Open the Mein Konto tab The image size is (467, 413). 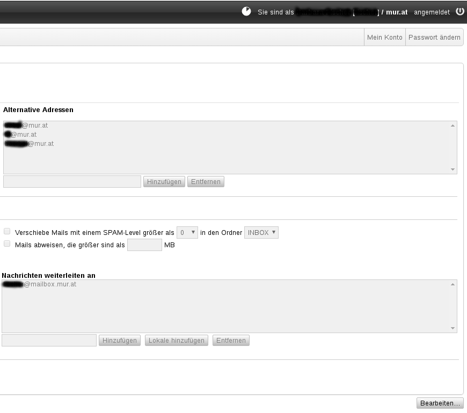coord(384,38)
